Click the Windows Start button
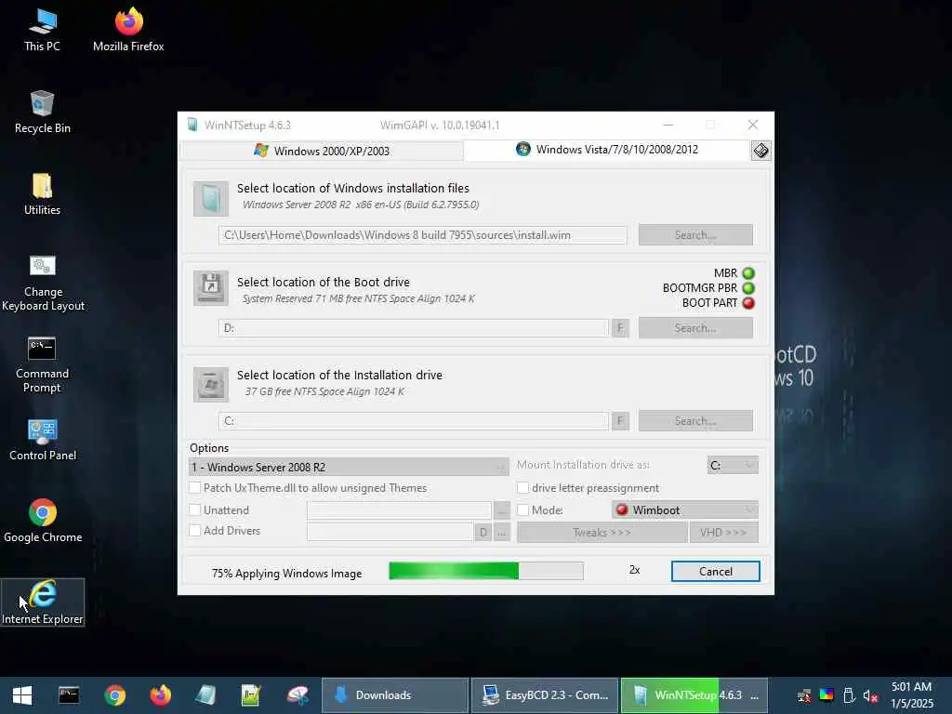This screenshot has height=714, width=952. (x=22, y=695)
